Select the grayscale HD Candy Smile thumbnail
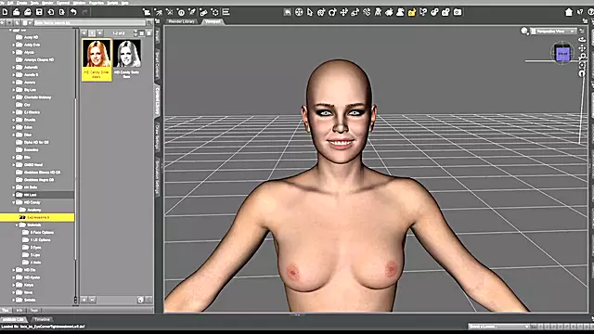594x334 pixels. pyautogui.click(x=127, y=59)
